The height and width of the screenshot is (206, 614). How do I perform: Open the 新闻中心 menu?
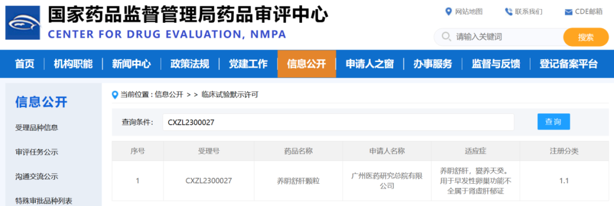pyautogui.click(x=131, y=64)
